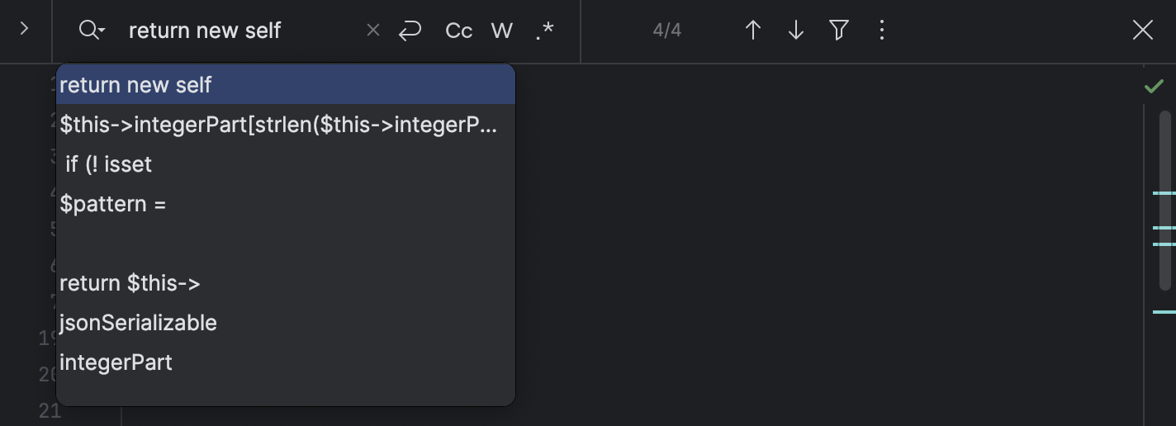This screenshot has width=1176, height=426.
Task: Select "return $this->" history item
Action: click(130, 283)
